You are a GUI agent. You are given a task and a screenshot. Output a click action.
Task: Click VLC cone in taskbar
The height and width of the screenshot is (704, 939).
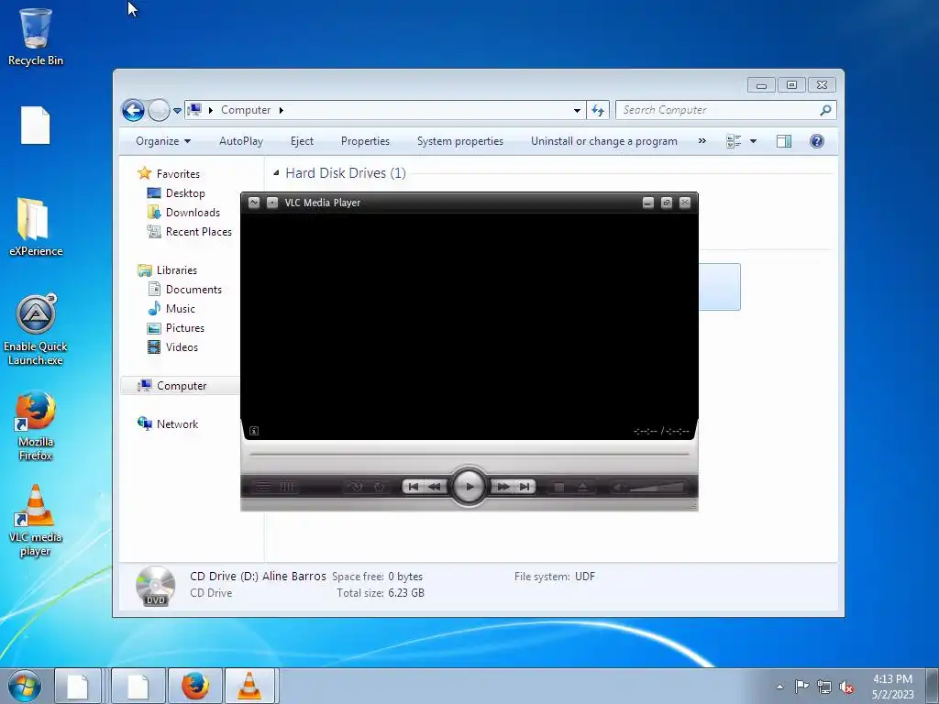pos(249,686)
